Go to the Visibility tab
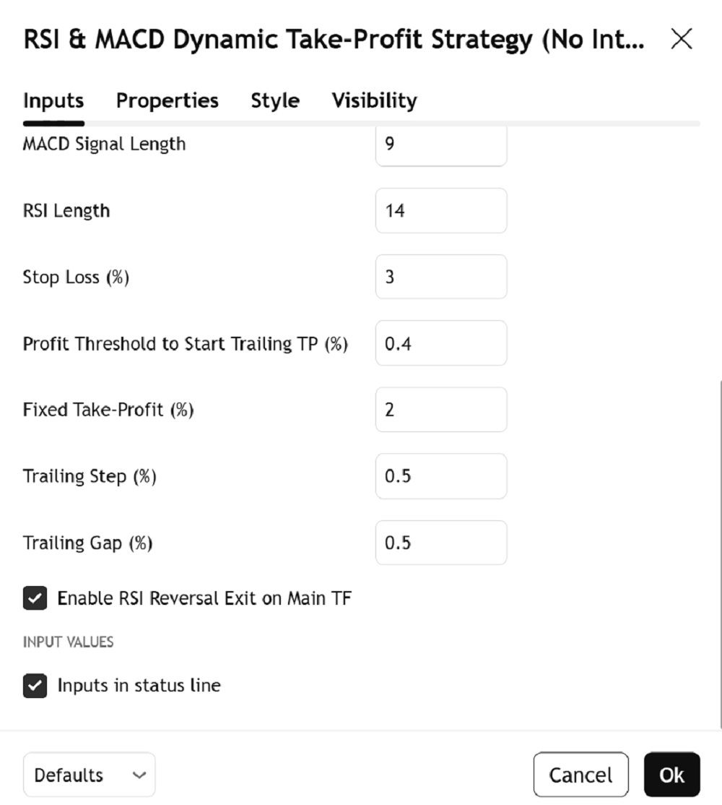Viewport: 722px width, 805px height. coord(374,100)
